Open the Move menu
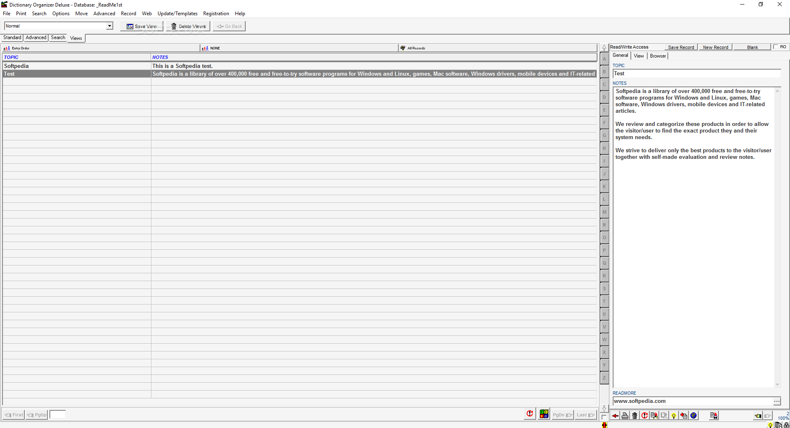Viewport: 790px width, 428px height. tap(81, 14)
